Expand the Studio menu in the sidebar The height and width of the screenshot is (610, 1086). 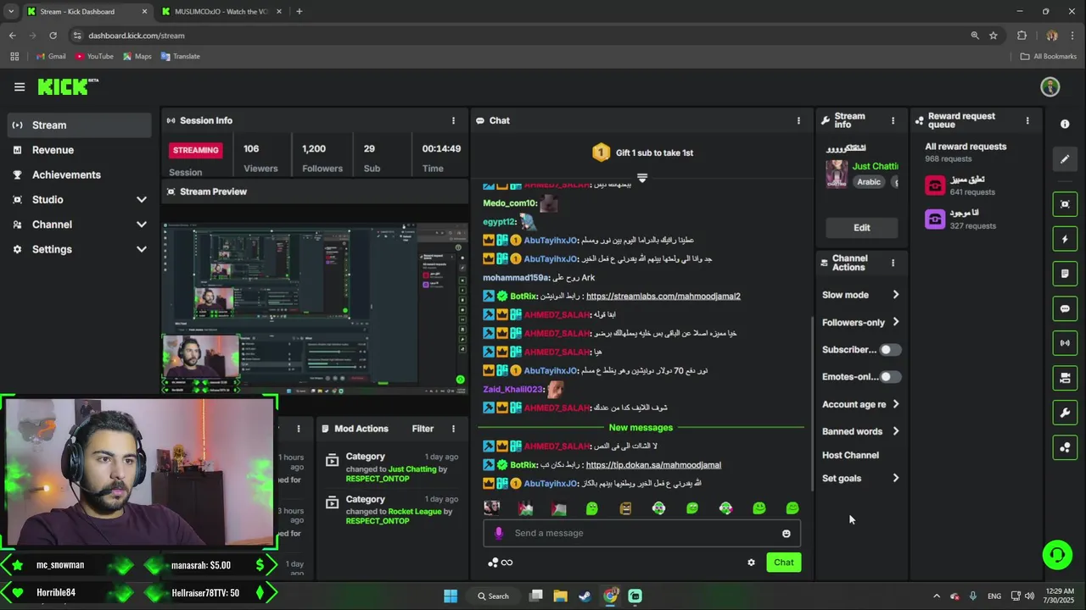tap(141, 200)
